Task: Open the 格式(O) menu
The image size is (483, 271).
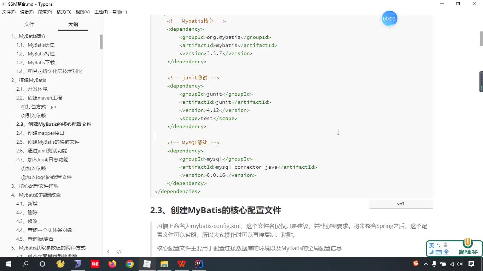Action: pyautogui.click(x=64, y=12)
